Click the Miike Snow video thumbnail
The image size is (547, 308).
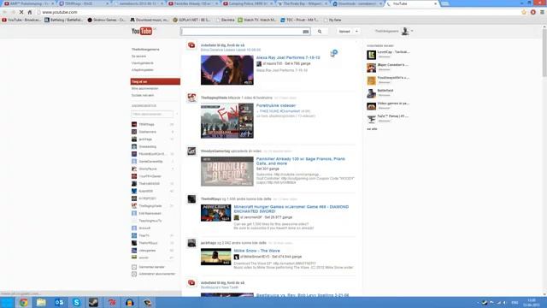point(215,257)
